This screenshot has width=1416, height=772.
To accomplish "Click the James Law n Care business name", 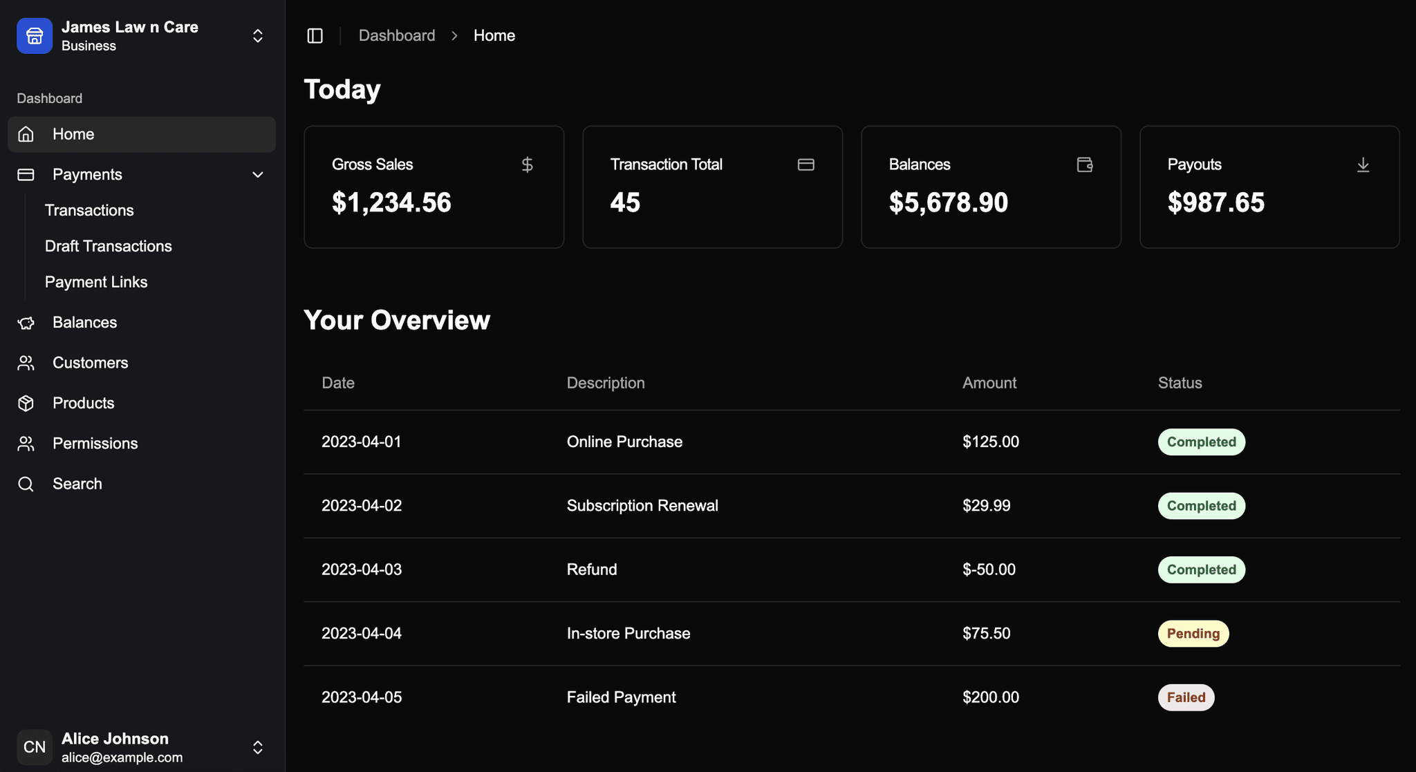I will 130,27.
